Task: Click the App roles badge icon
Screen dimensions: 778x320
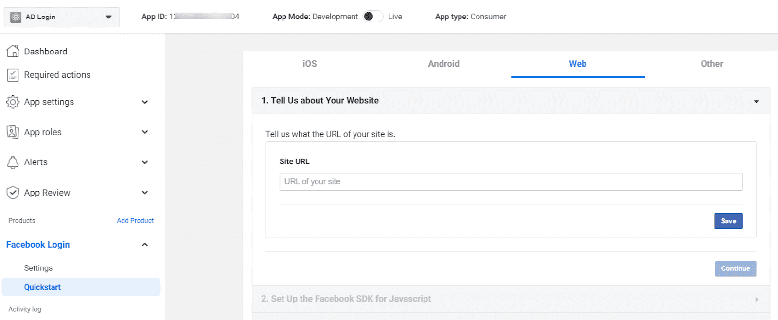Action: (13, 132)
